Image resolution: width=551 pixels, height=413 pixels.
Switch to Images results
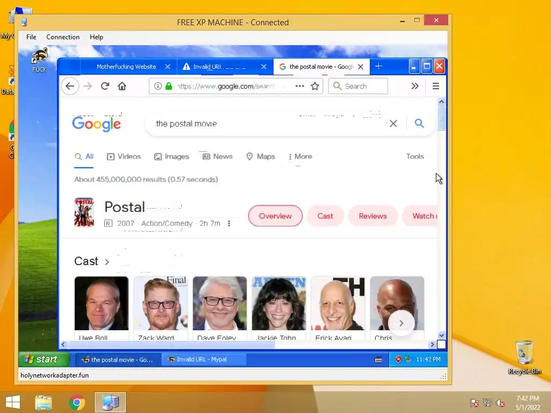click(172, 156)
